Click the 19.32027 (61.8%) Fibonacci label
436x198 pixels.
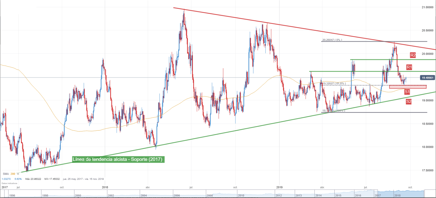(334, 84)
